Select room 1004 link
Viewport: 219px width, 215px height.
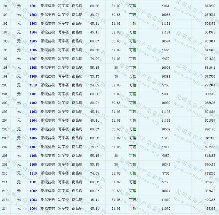[x=33, y=208]
